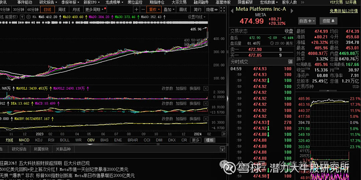Viewport: 361px width, 180px height.
Task: Click 简约 simple mode button
Action: click(x=197, y=9)
